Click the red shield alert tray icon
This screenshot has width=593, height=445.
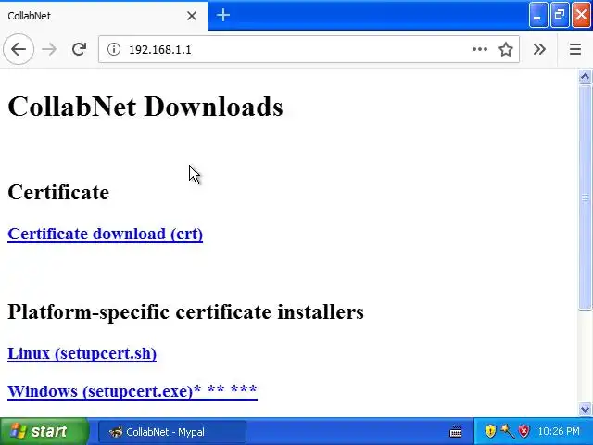pos(524,431)
